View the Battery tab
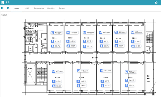The height and width of the screenshot is (97, 161). [62, 8]
